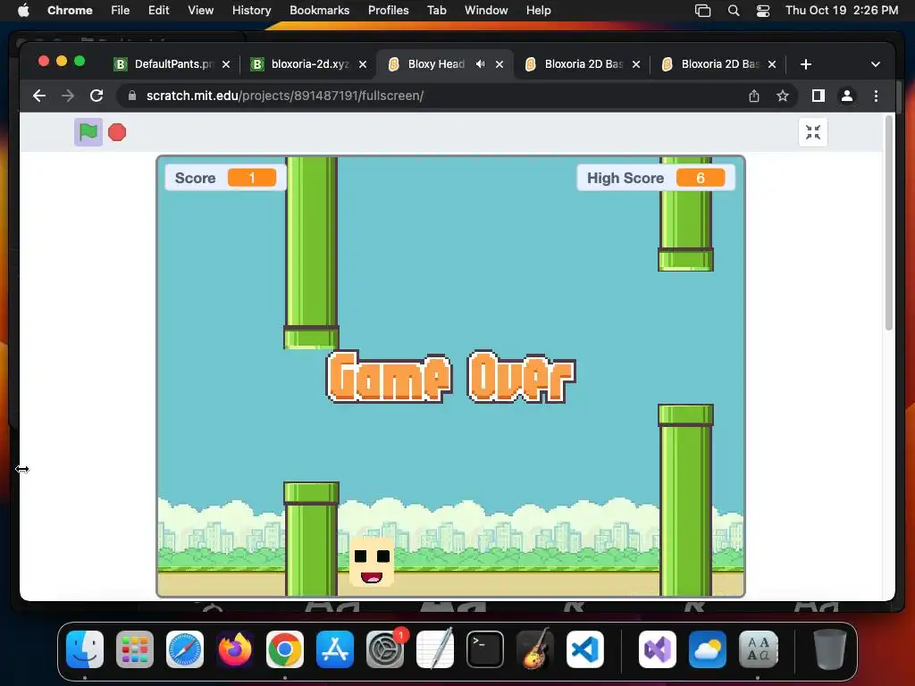
Task: Open Finder from the Dock
Action: click(85, 649)
